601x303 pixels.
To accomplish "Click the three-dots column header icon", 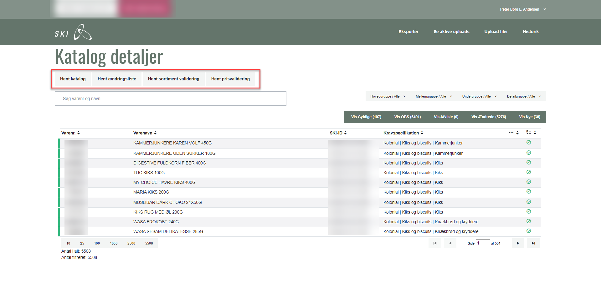I will tap(511, 133).
